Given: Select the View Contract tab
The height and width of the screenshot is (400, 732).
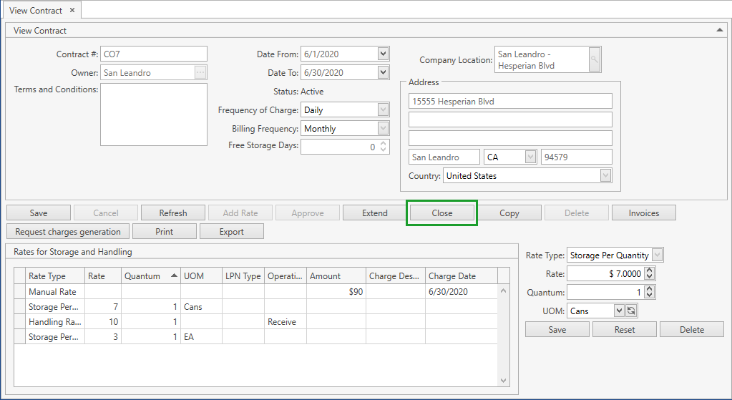Looking at the screenshot, I should (x=36, y=11).
